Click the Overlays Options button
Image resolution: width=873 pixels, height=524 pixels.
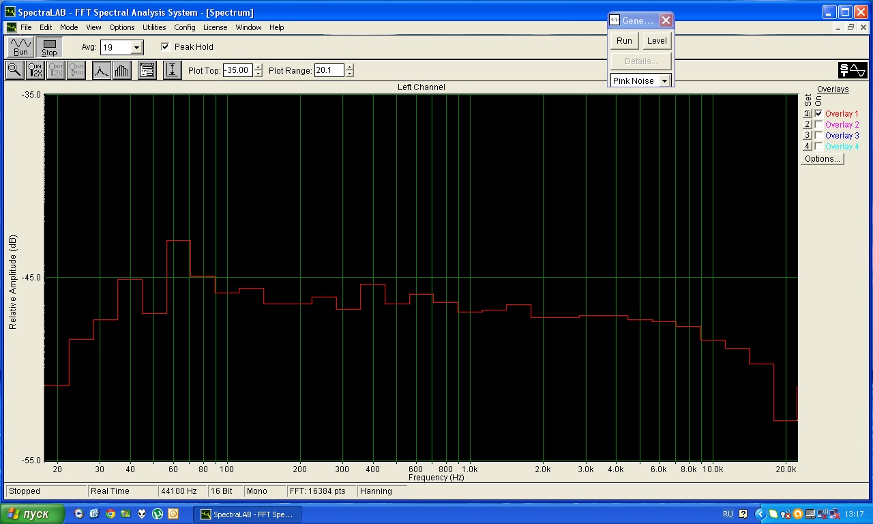[822, 159]
